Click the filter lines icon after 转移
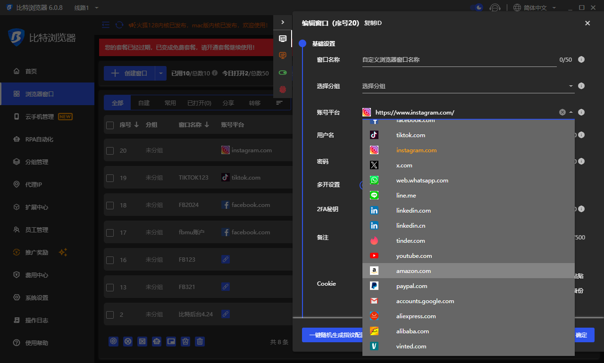The width and height of the screenshot is (604, 363). click(279, 103)
